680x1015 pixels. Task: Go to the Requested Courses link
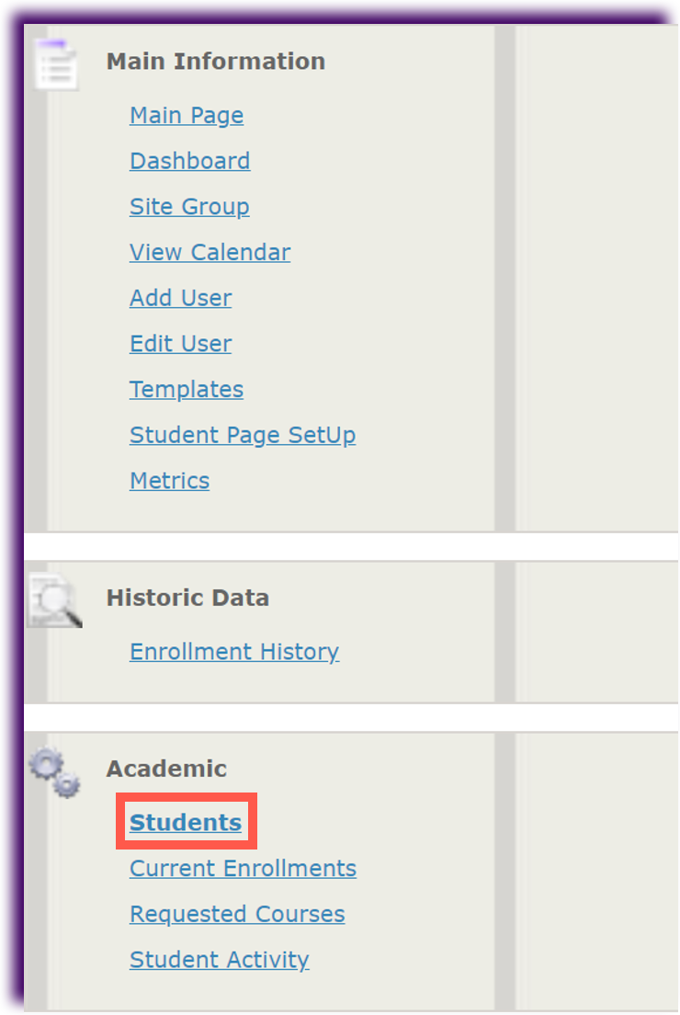[237, 915]
